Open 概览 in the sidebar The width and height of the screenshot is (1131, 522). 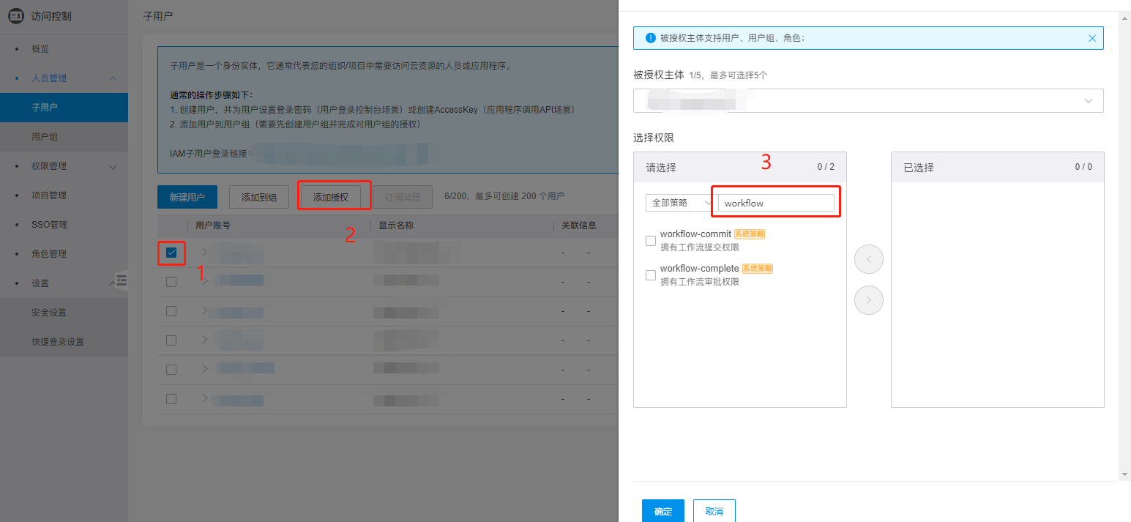tap(40, 49)
